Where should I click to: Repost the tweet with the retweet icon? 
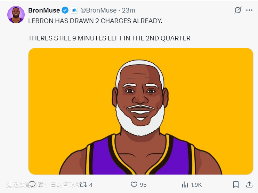pyautogui.click(x=83, y=185)
